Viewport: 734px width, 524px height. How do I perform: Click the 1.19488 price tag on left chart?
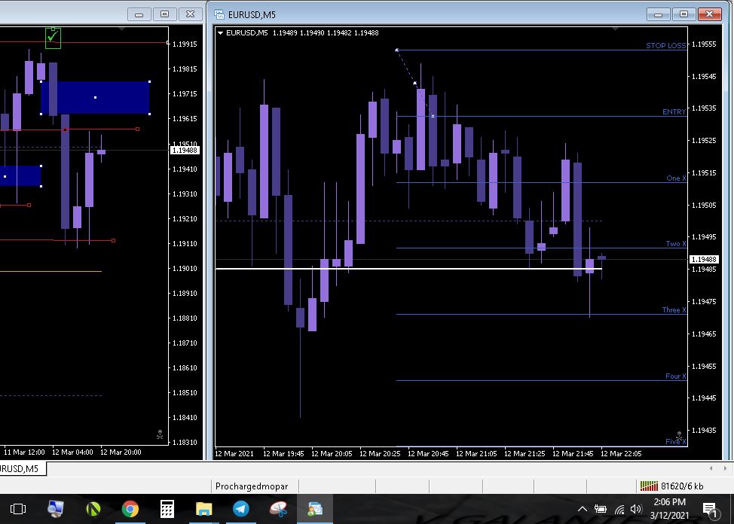point(185,150)
